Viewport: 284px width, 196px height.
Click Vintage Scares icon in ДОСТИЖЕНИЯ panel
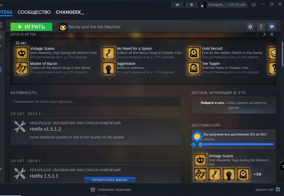(200, 160)
